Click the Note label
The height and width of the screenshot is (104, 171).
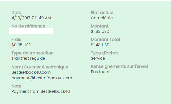tap(16, 86)
